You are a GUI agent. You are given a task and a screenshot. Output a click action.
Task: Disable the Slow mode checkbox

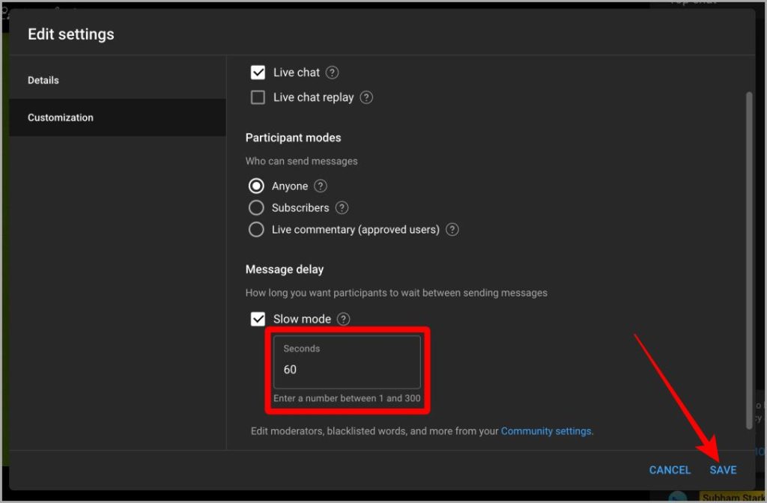pos(258,319)
